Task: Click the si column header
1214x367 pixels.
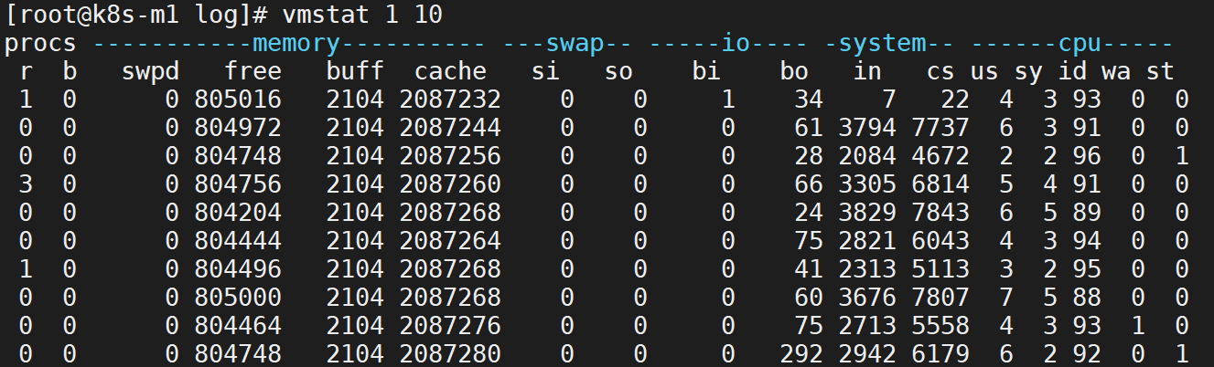Action: pyautogui.click(x=545, y=71)
